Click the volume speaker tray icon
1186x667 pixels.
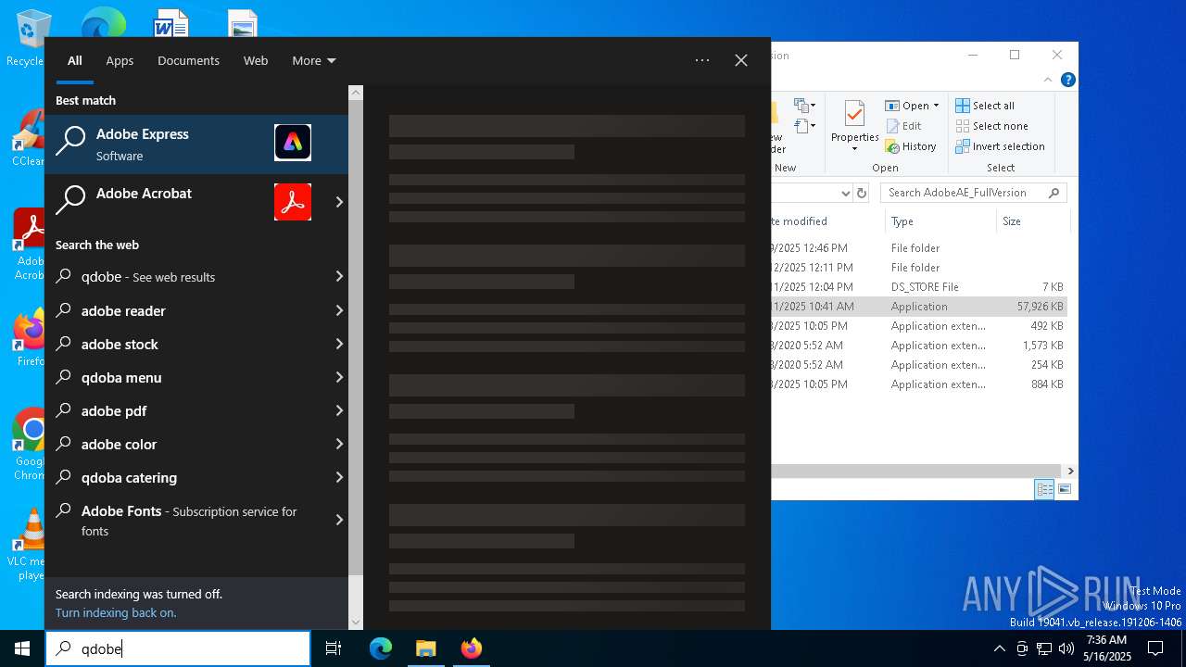click(x=1066, y=648)
